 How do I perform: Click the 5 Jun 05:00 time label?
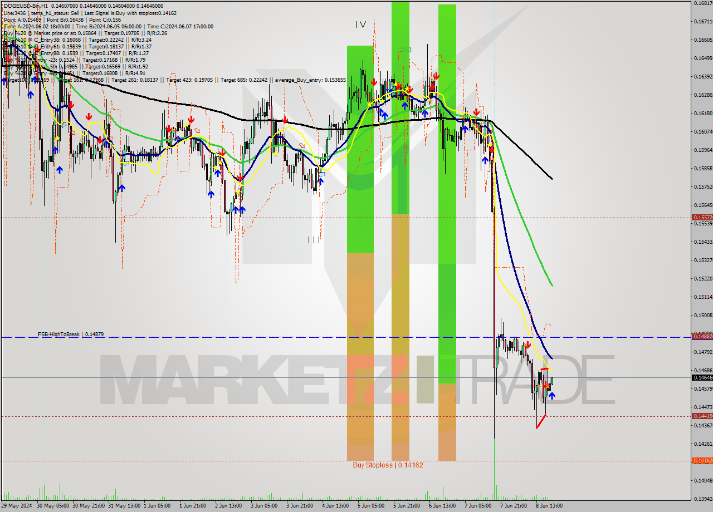click(371, 506)
